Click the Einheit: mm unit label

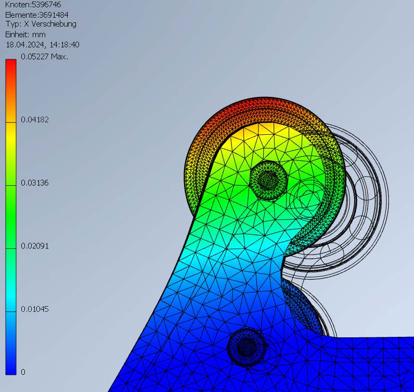26,34
